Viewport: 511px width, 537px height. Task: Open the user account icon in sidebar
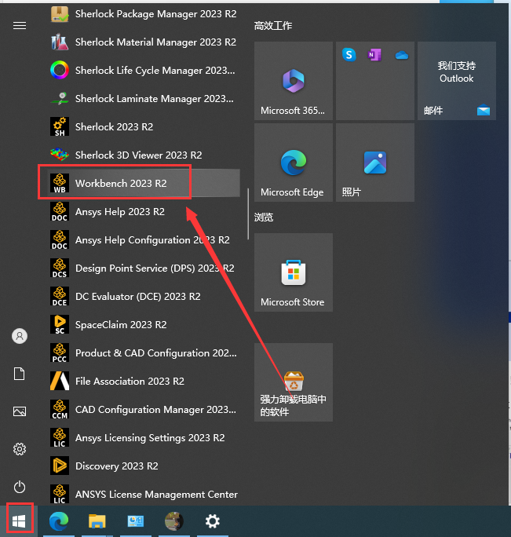(20, 336)
